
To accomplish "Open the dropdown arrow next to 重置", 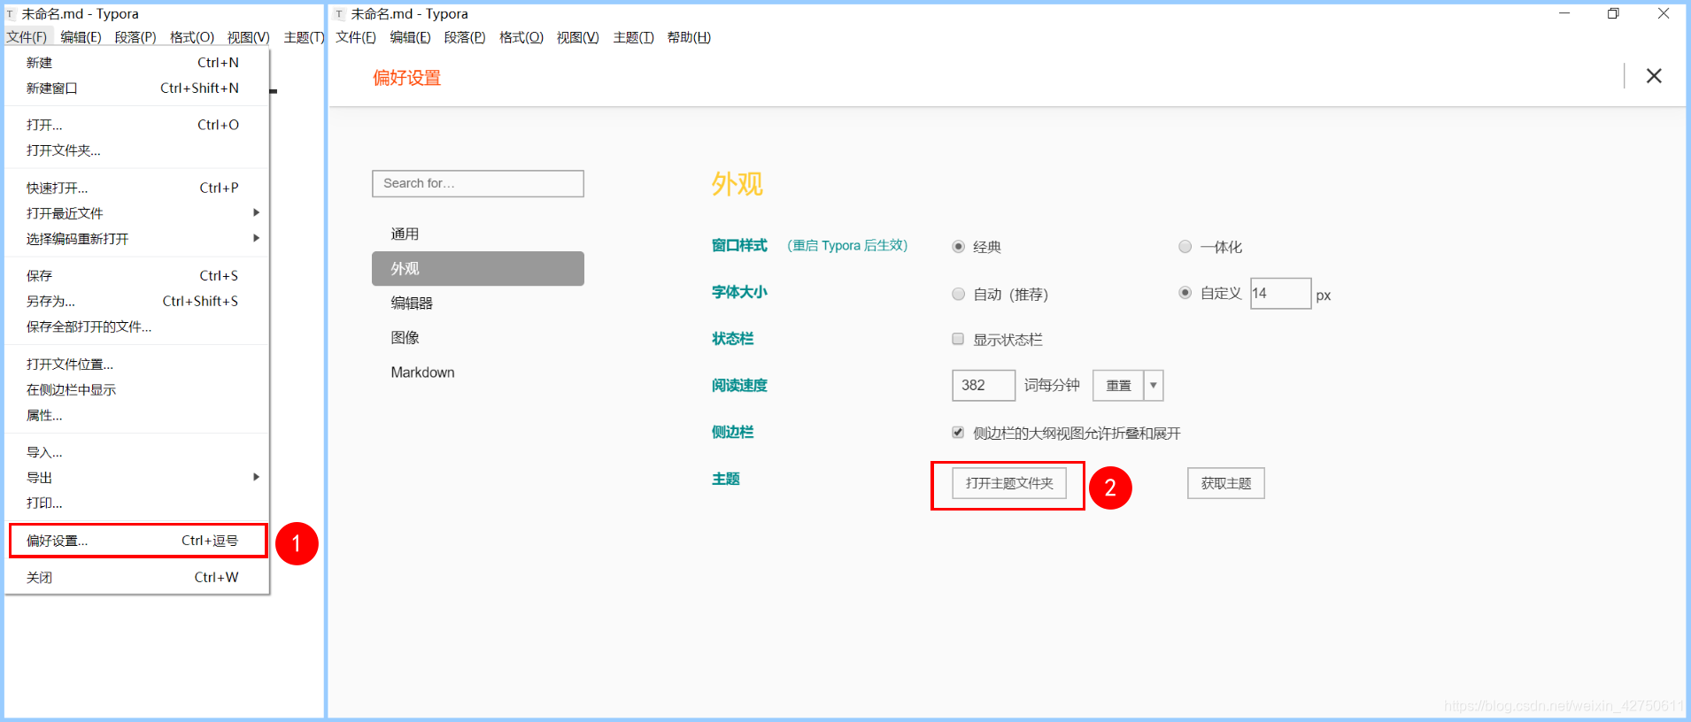I will click(1153, 386).
